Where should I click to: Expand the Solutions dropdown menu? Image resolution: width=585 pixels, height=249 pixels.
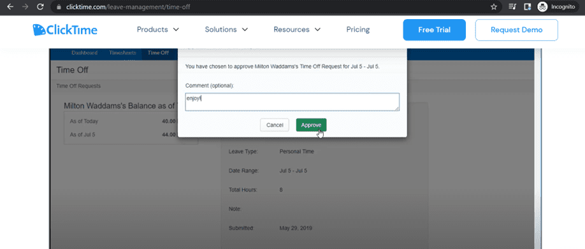[226, 29]
